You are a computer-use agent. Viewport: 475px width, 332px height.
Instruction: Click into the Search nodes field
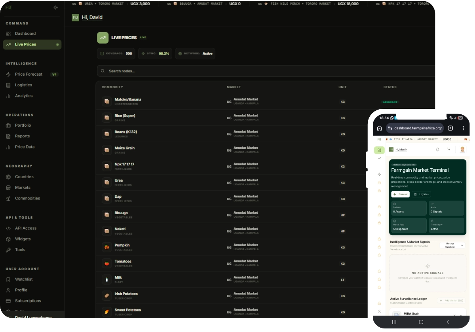265,71
